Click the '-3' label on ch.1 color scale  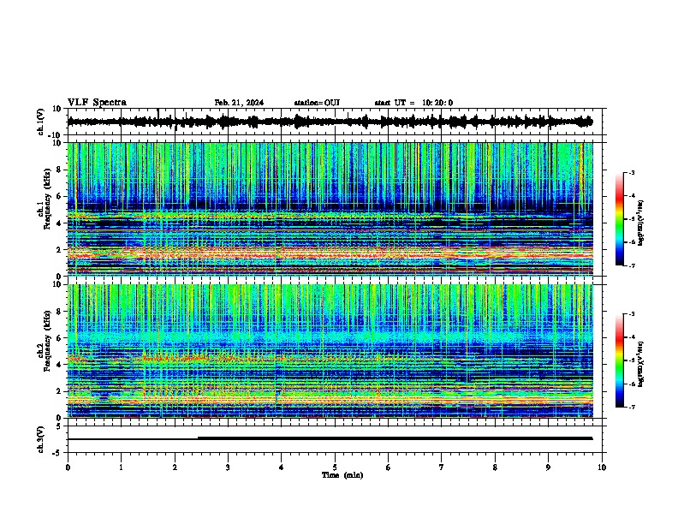631,172
